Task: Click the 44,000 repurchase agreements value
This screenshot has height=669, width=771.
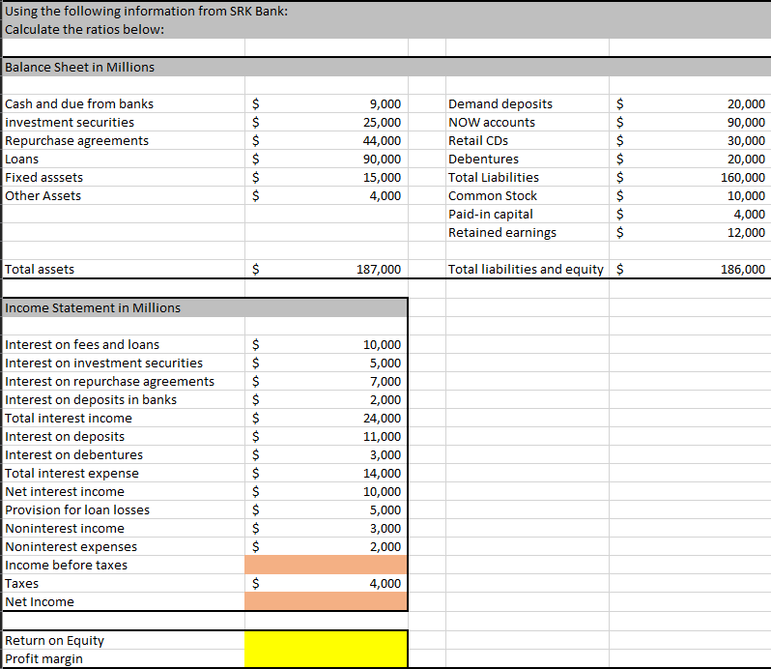Action: point(327,141)
